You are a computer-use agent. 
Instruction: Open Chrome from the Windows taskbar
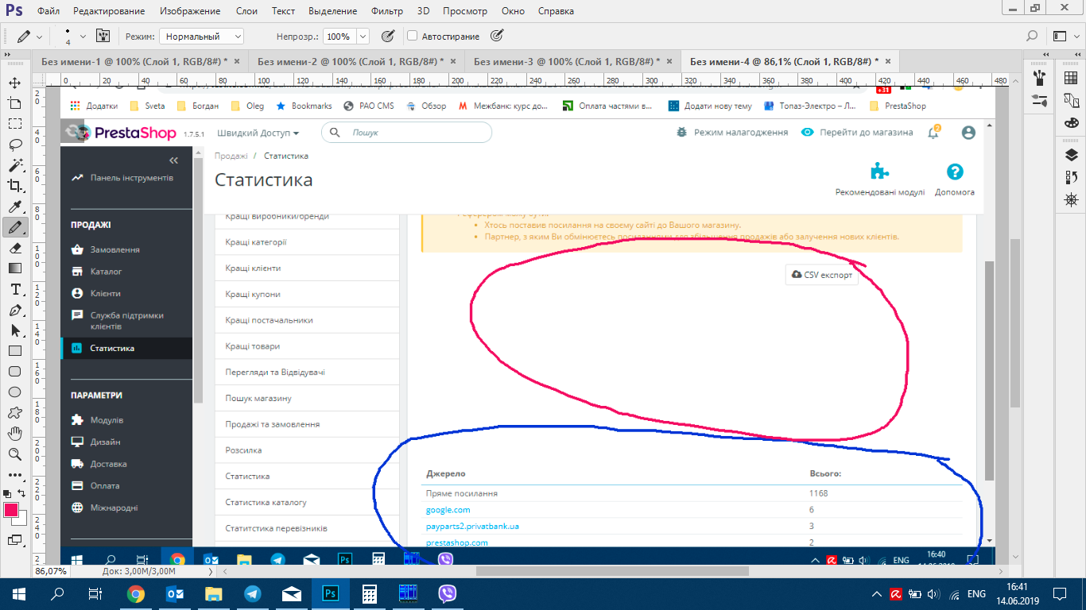pos(136,593)
